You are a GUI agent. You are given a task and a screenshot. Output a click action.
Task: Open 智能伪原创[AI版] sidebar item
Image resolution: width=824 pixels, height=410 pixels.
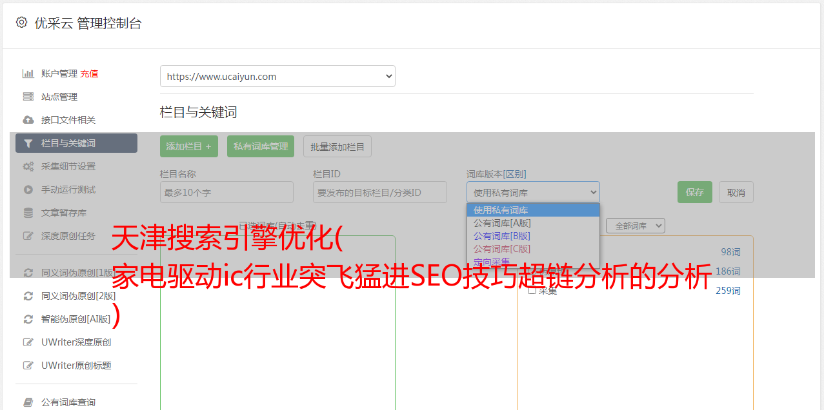point(76,319)
